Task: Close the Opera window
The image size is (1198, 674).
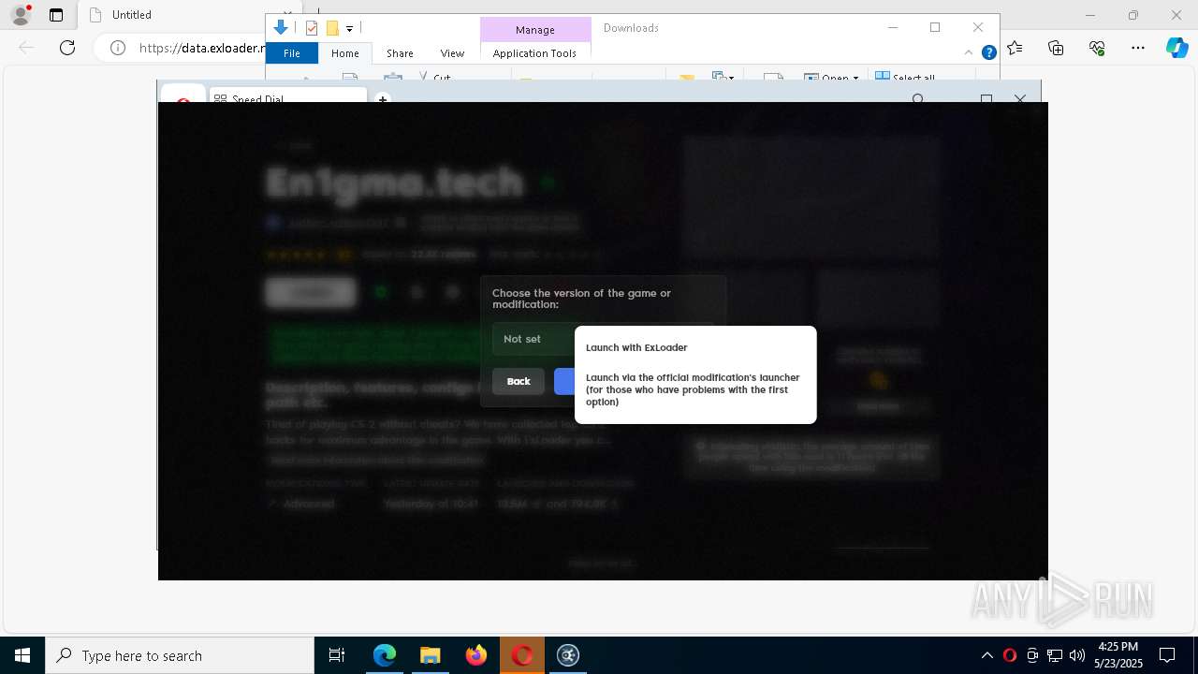Action: [x=1020, y=98]
